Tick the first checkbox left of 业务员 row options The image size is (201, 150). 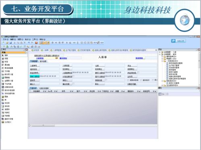pyautogui.click(x=128, y=80)
